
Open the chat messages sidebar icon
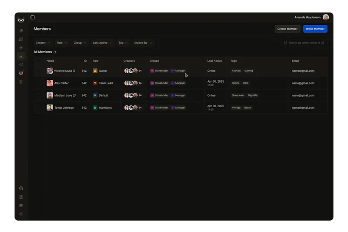pos(21,39)
